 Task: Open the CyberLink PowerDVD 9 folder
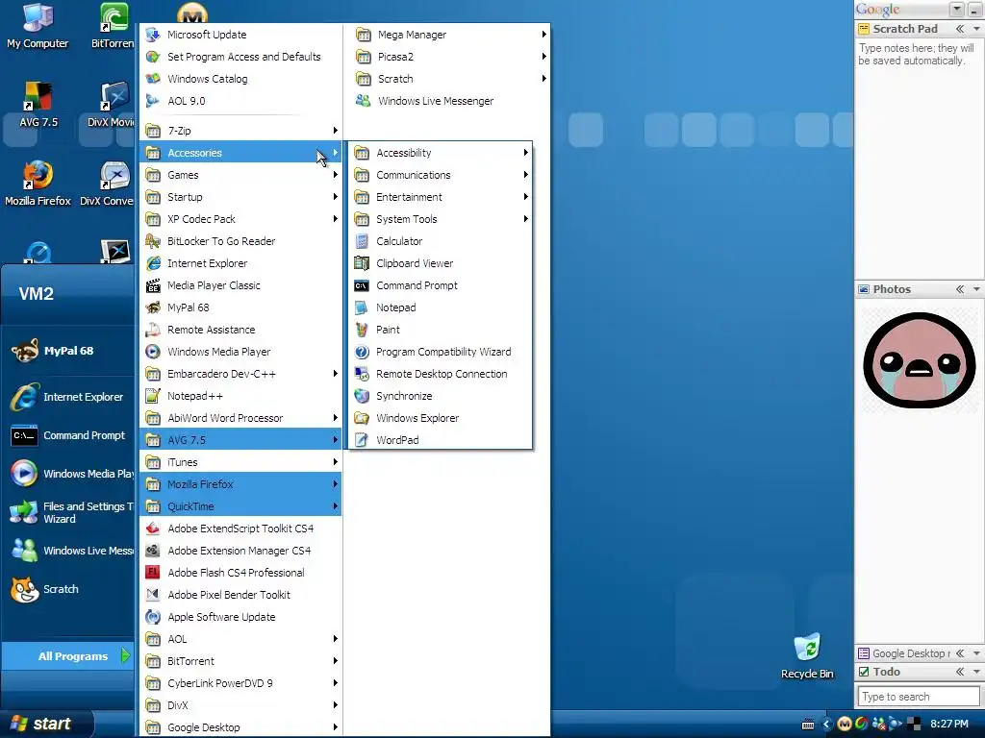pos(241,683)
